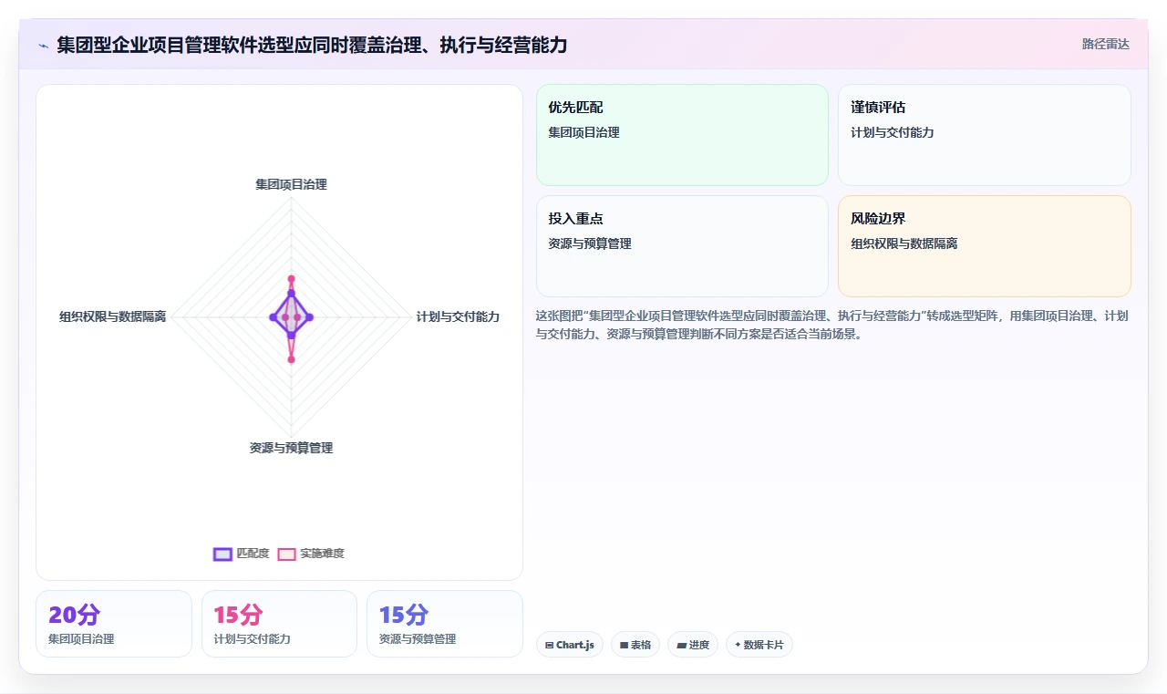Toggle the 实施难度 legend swatch
This screenshot has height=694, width=1167.
click(286, 554)
